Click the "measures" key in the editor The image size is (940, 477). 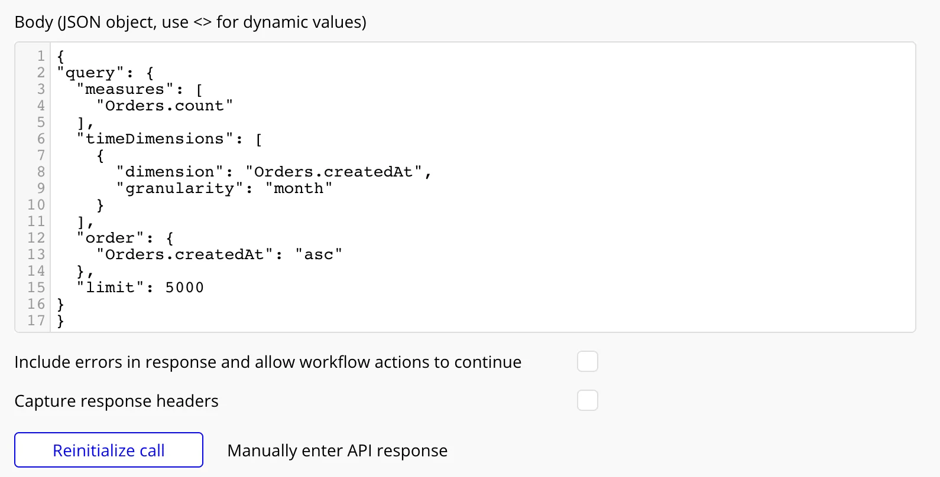point(125,89)
